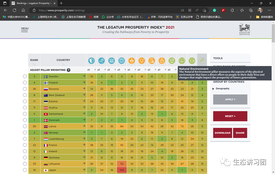Open the browser profile avatar
The image size is (275, 174).
click(x=260, y=11)
